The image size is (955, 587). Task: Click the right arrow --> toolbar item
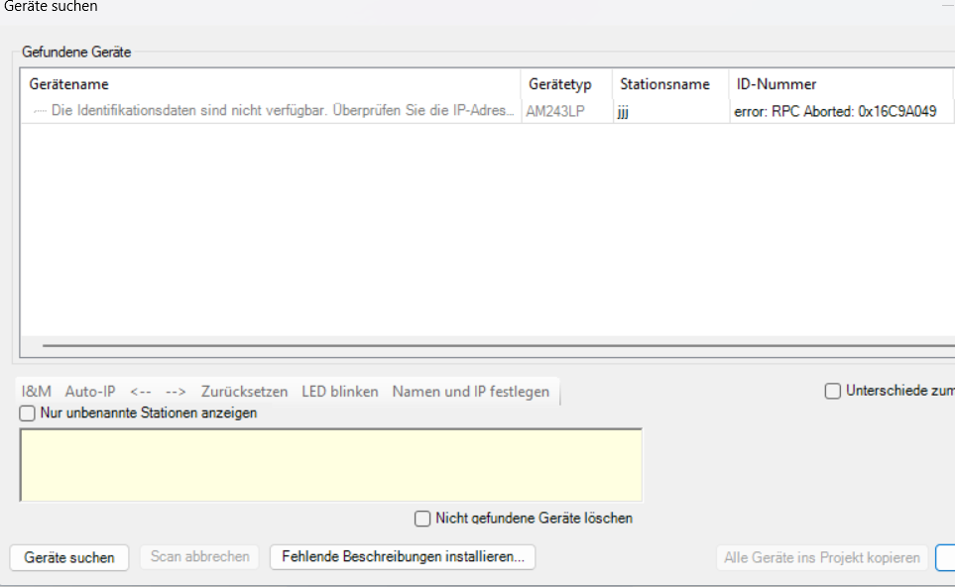(x=176, y=392)
